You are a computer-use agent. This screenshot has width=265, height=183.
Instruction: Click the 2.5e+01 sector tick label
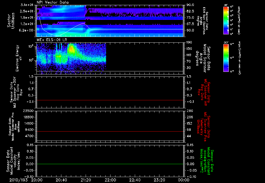27,11
